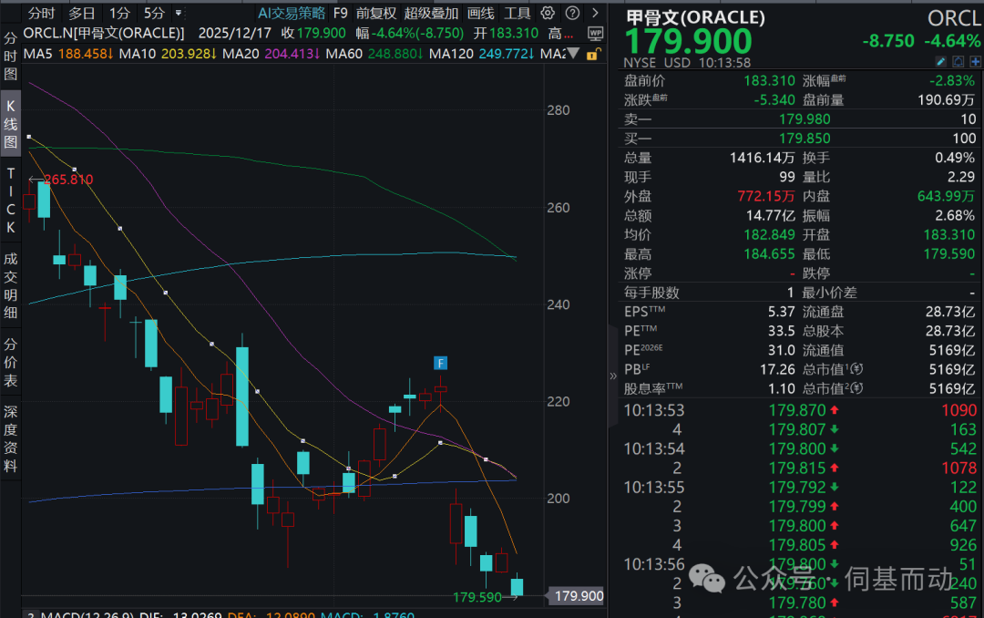Open 成交明细 in left sidebar
Image resolution: width=984 pixels, height=618 pixels.
coord(11,286)
